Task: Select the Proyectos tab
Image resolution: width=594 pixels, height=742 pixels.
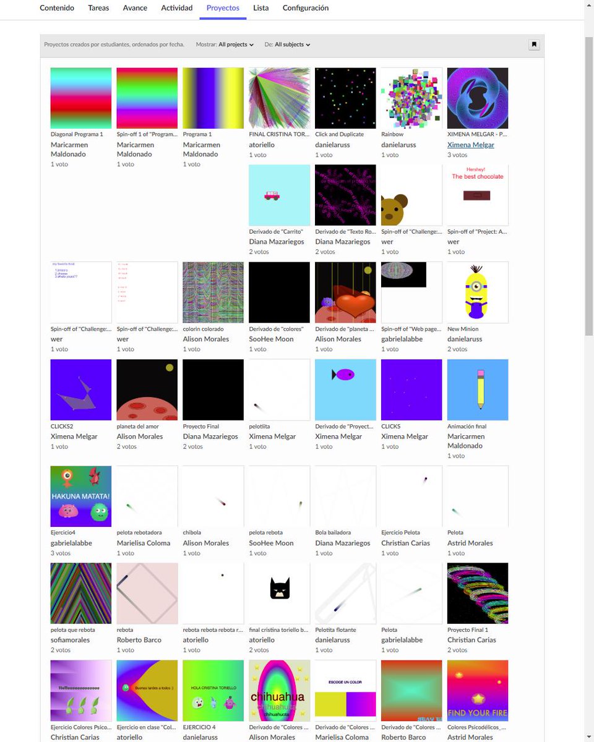Action: 223,8
